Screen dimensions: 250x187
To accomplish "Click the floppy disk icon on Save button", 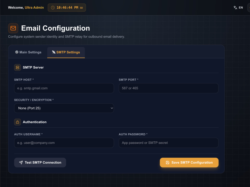I will (167, 163).
